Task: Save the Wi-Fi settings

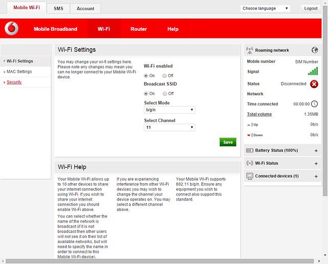Action: tap(228, 142)
